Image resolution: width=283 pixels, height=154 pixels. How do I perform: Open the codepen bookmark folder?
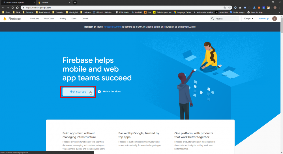coord(85,12)
